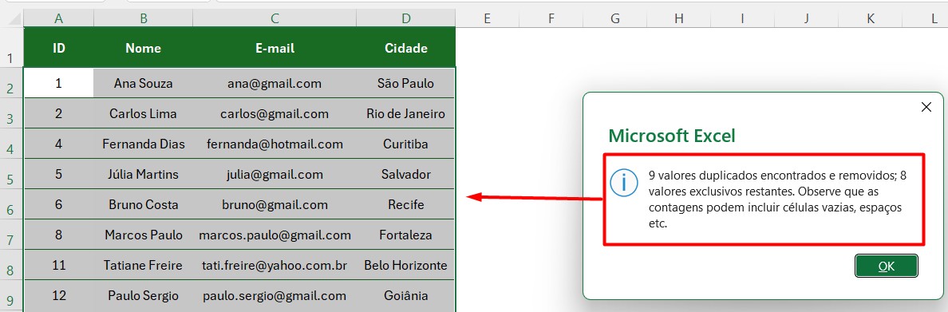The image size is (948, 312).
Task: Select column K header
Action: click(x=871, y=18)
